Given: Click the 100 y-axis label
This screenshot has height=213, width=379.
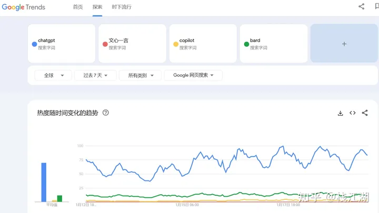Looking at the screenshot, I should (x=80, y=146).
